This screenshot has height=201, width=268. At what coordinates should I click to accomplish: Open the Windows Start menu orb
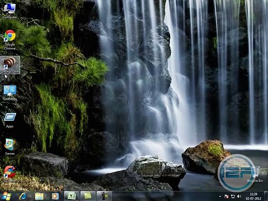(7, 196)
